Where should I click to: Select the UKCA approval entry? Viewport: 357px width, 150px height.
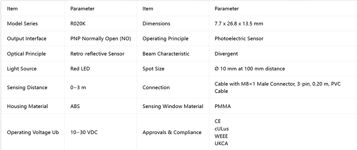pos(221,143)
